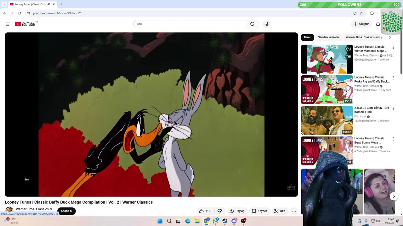Click the install app icon in address bar
The image size is (403, 226).
[355, 13]
